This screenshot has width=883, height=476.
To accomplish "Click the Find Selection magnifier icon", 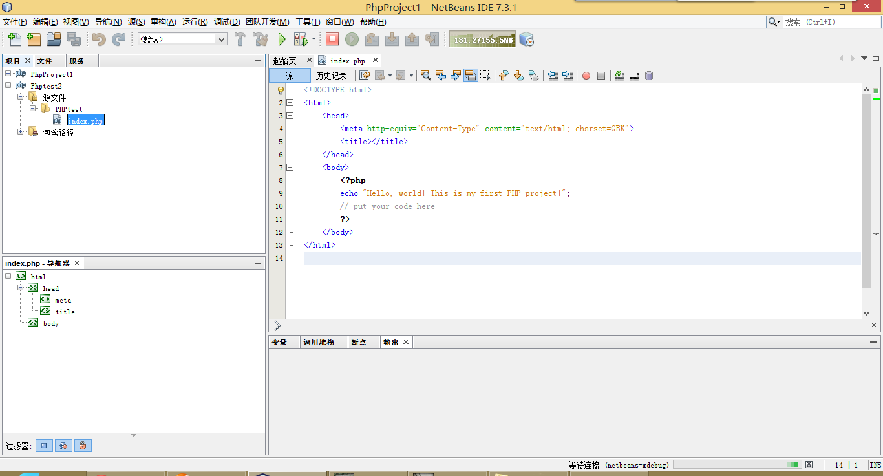I will coord(425,76).
